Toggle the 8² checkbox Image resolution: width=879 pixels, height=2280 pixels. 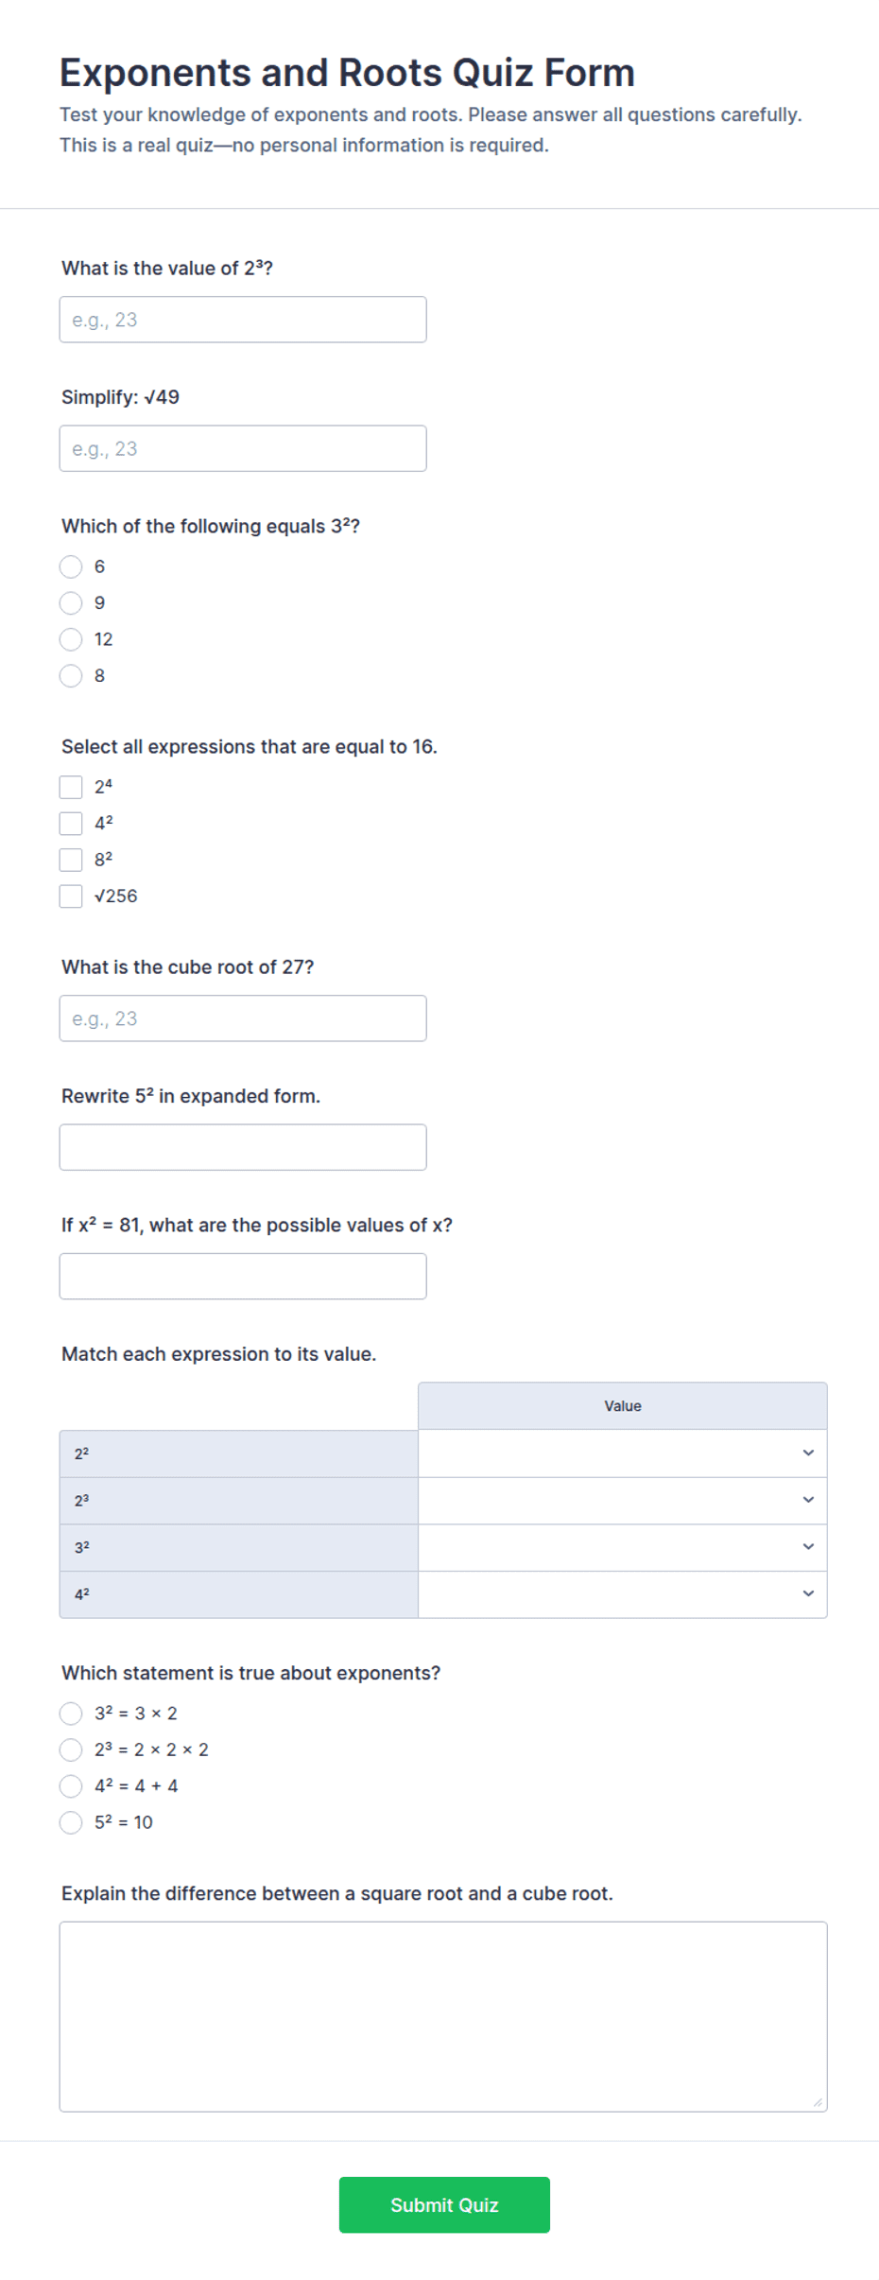pos(71,860)
